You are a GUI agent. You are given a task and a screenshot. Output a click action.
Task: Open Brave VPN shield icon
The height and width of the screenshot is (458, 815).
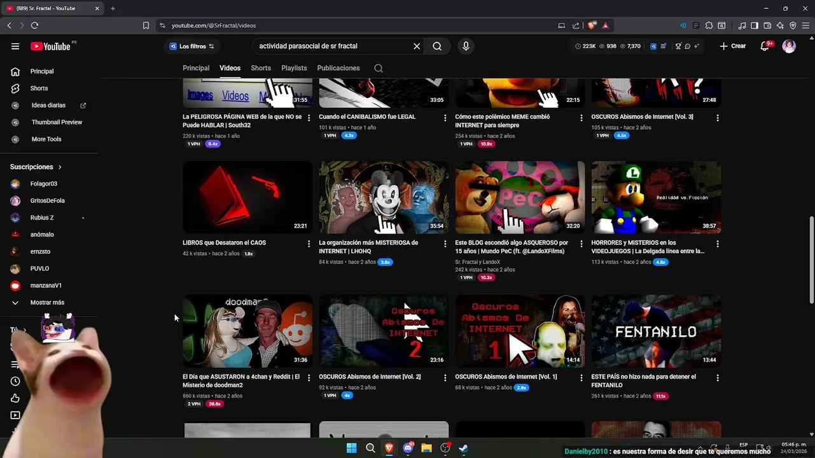pos(793,25)
